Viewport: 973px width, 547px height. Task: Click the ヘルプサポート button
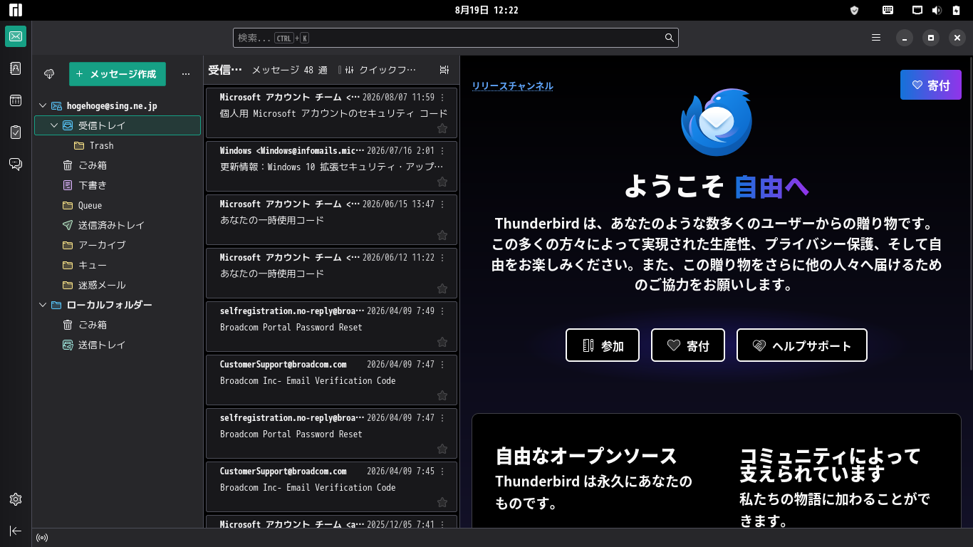[802, 345]
